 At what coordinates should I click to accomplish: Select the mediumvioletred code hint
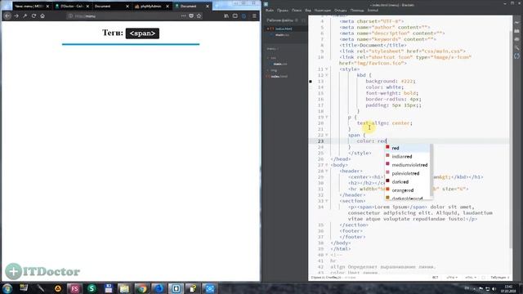tap(408, 165)
